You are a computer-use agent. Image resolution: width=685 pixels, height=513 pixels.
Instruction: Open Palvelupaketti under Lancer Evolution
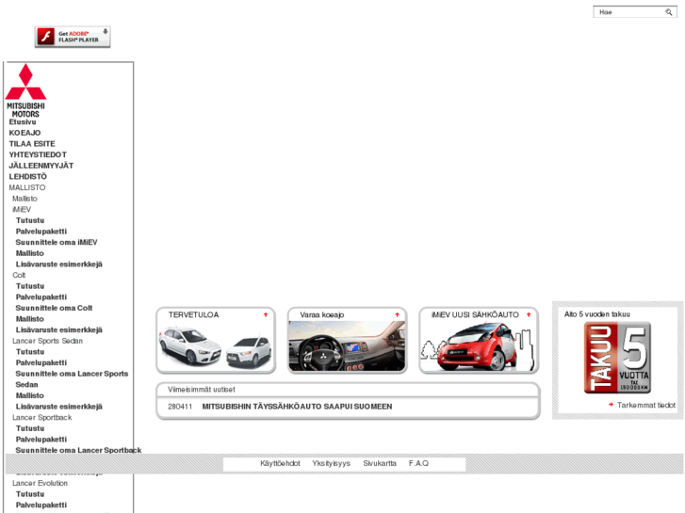click(x=41, y=505)
